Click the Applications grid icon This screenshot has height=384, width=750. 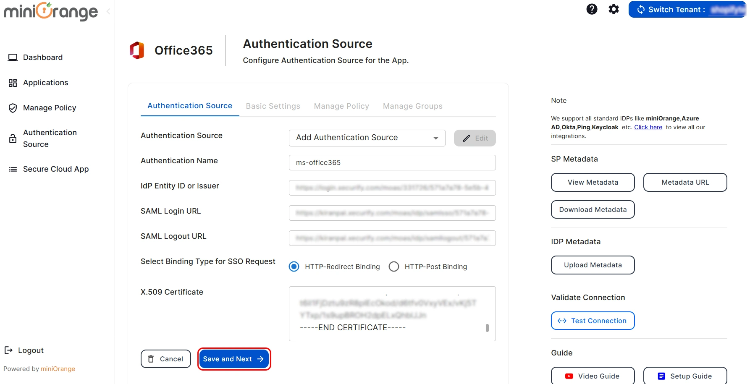13,83
